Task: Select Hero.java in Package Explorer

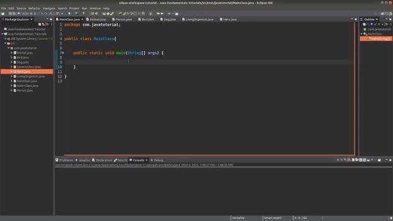Action: 23,72
